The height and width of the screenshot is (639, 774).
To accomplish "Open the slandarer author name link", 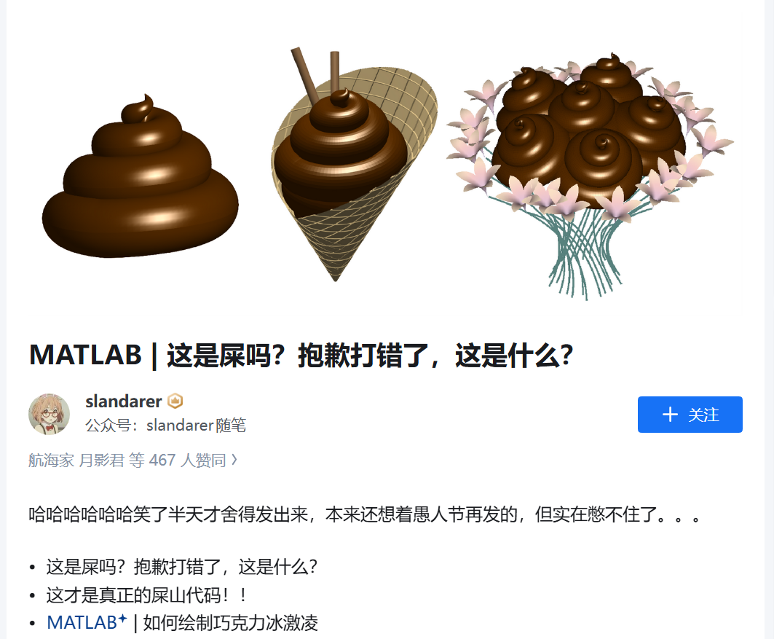I will tap(123, 401).
